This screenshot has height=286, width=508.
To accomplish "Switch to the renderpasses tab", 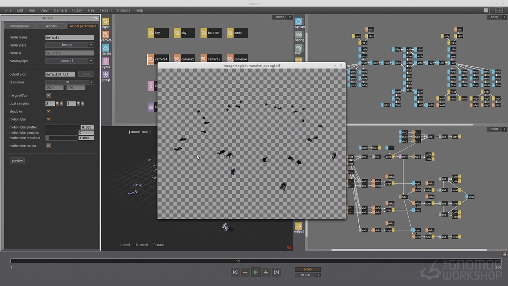I will (19, 26).
